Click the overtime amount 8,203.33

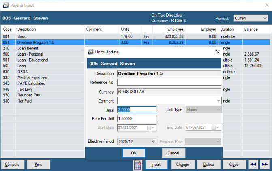click(176, 42)
